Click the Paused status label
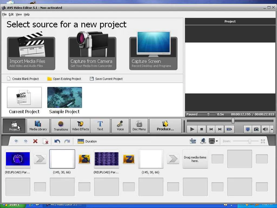The width and height of the screenshot is (277, 208). click(192, 114)
